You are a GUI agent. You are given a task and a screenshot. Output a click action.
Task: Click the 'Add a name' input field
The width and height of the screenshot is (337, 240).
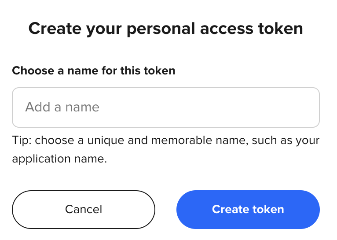(x=165, y=107)
